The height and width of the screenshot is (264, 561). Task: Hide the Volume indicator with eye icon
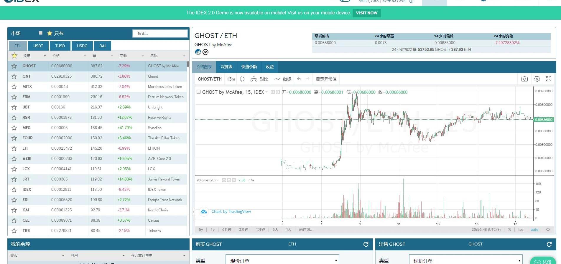(224, 180)
